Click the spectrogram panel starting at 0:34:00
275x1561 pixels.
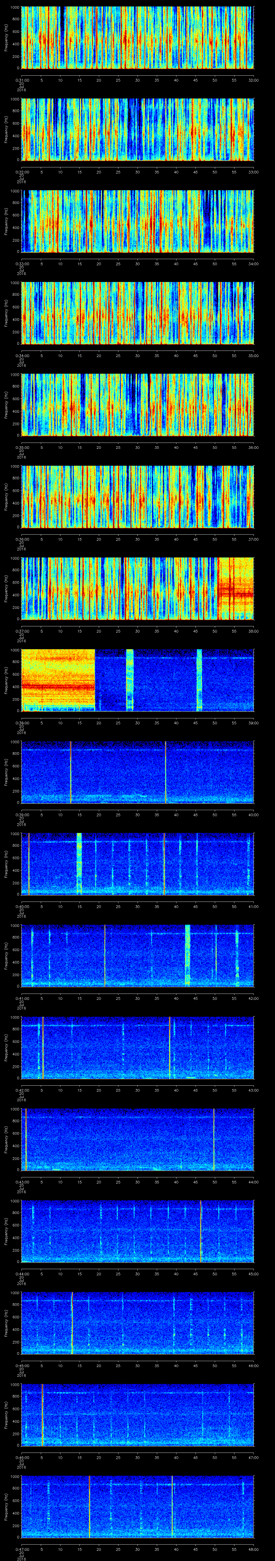(x=138, y=313)
